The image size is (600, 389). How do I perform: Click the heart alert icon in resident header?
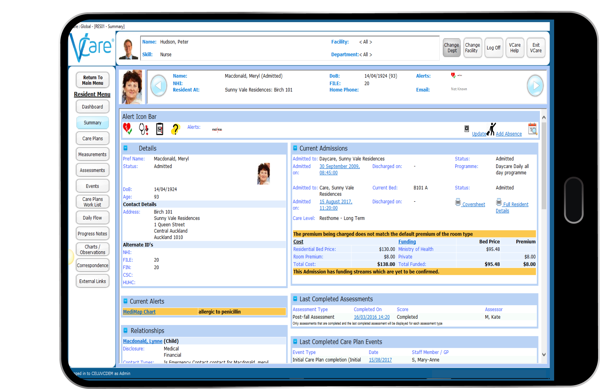pos(453,75)
